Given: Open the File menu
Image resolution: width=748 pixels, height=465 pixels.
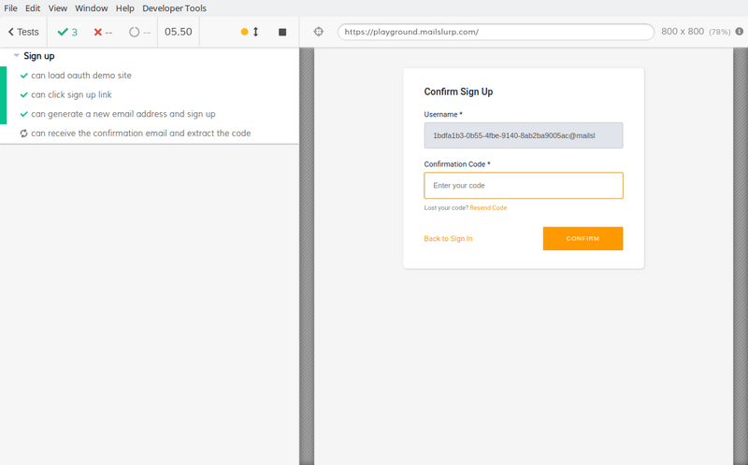Looking at the screenshot, I should [x=10, y=8].
